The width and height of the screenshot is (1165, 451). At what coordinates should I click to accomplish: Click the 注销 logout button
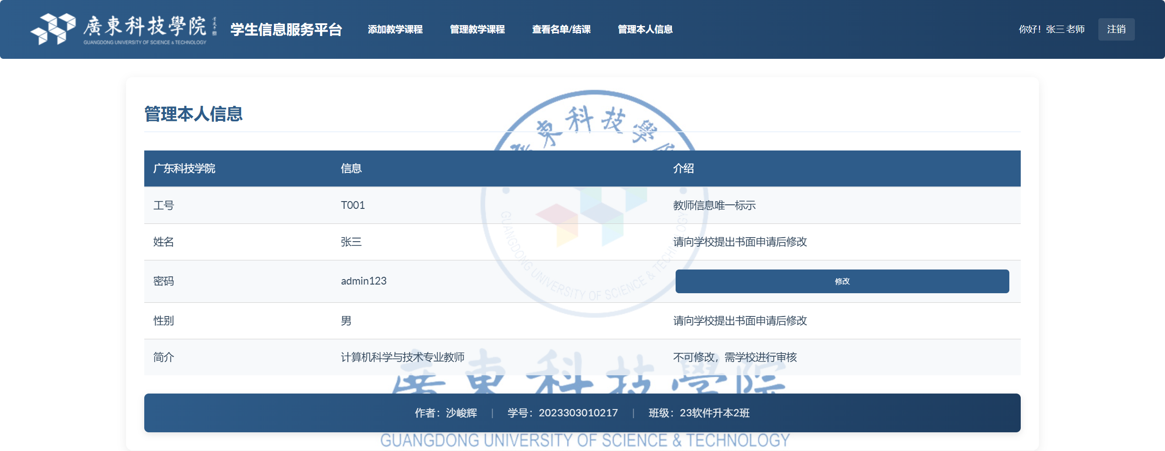point(1116,29)
